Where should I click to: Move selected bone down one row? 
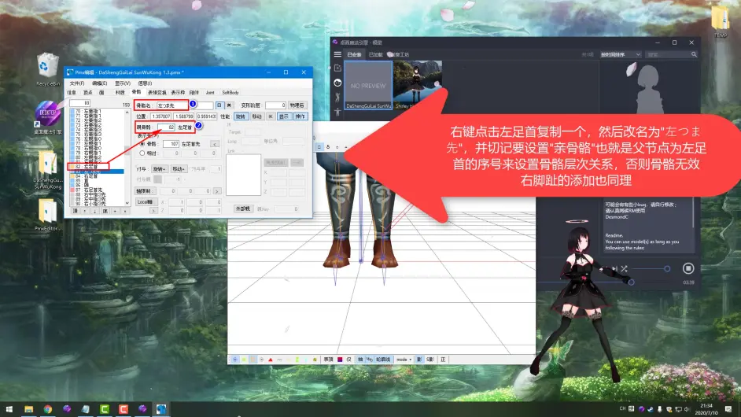pyautogui.click(x=95, y=212)
